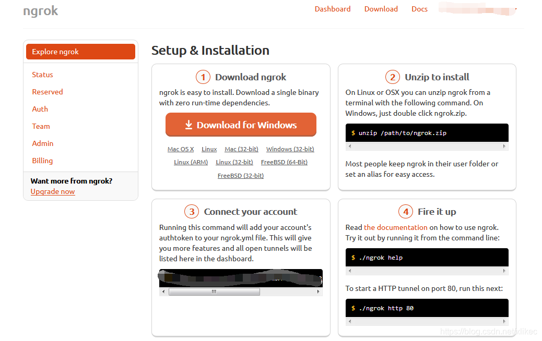
Task: Click the Download for Windows button
Action: [241, 125]
